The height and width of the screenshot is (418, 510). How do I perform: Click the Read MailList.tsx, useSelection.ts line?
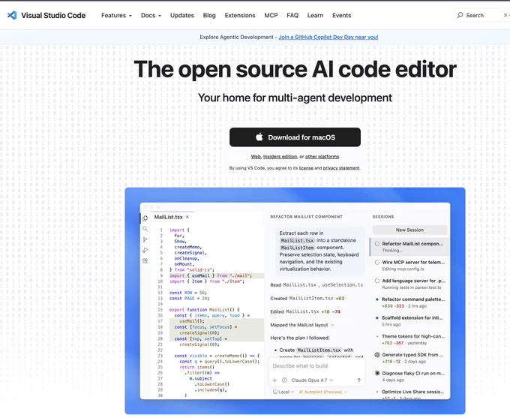(x=316, y=285)
